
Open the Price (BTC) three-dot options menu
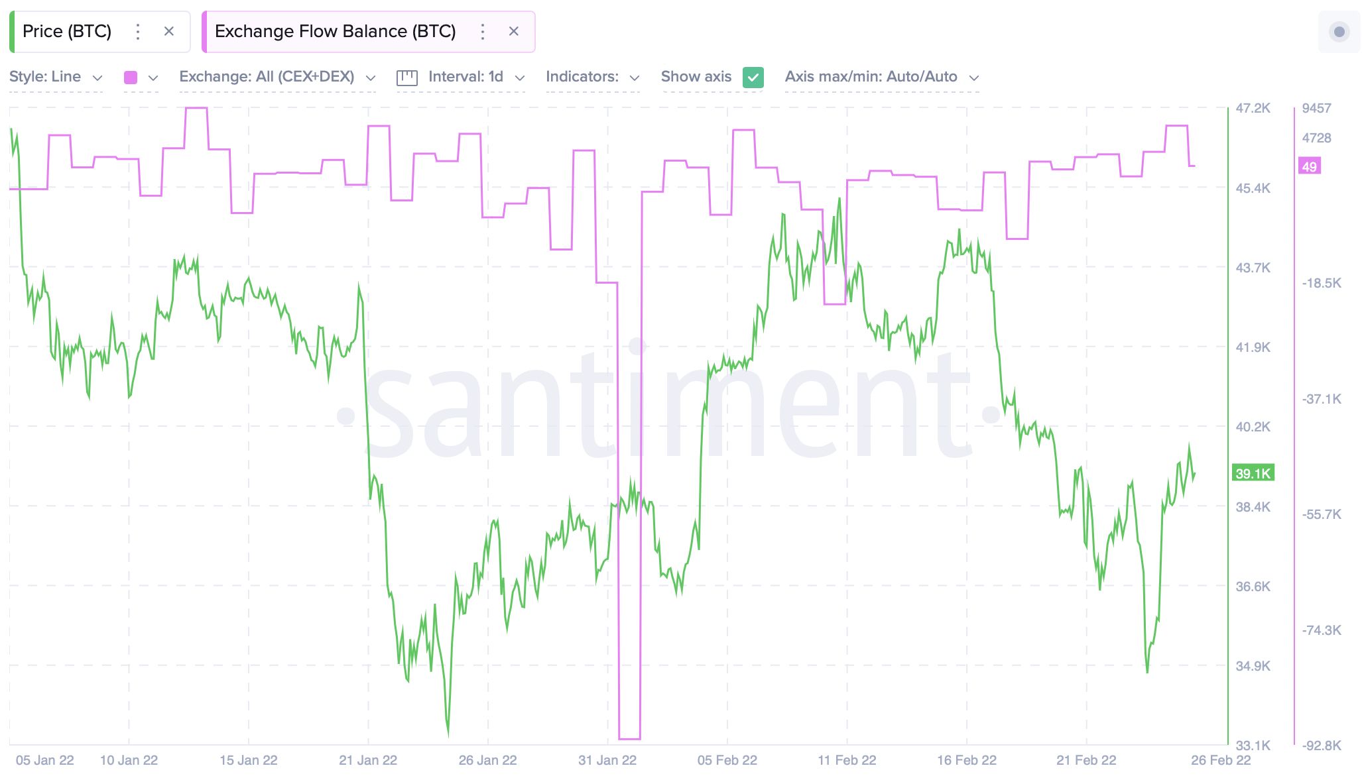(137, 31)
